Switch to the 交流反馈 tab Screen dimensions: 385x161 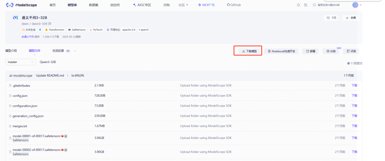point(58,51)
